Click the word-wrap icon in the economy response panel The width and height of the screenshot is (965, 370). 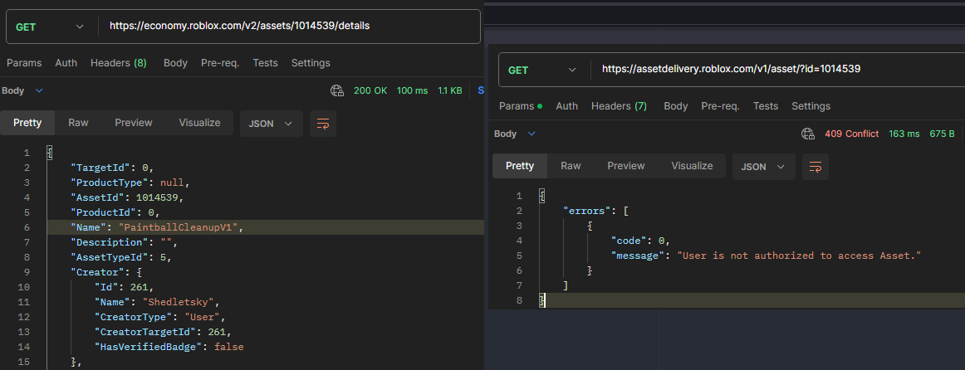tap(323, 124)
